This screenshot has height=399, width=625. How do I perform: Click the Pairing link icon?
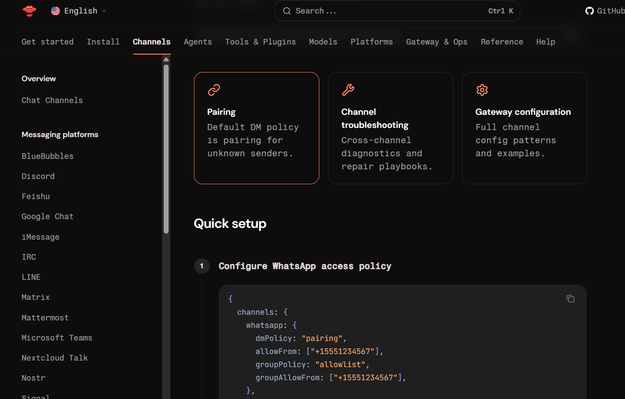tap(214, 90)
